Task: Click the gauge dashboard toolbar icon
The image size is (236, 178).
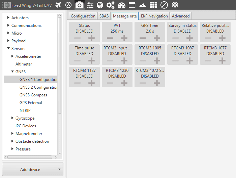Action: [122, 5]
